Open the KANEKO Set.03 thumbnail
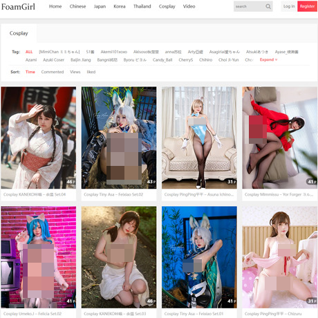This screenshot has height=318, width=318. 119,257
